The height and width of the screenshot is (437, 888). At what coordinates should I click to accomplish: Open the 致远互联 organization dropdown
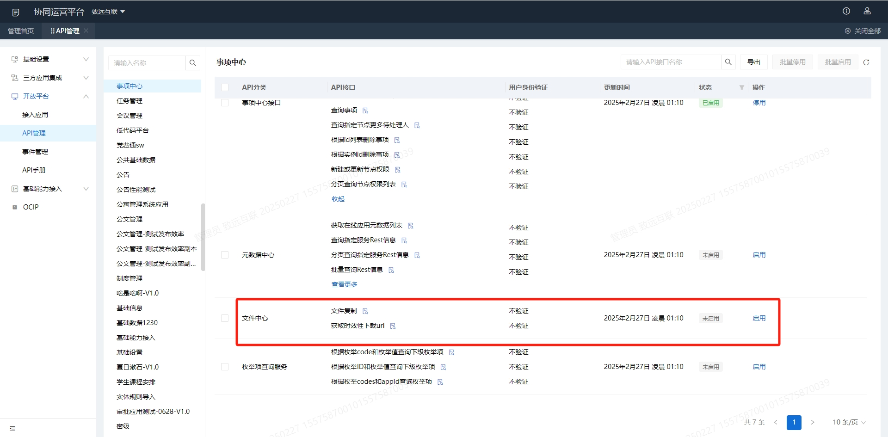coord(108,12)
